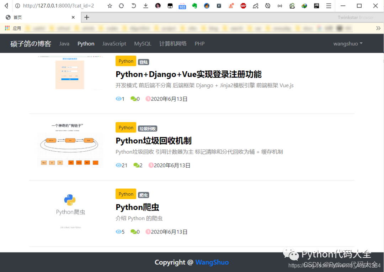The height and width of the screenshot is (272, 384).
Task: Click Python badge on 垃圾回收机制 article
Action: [x=126, y=127]
